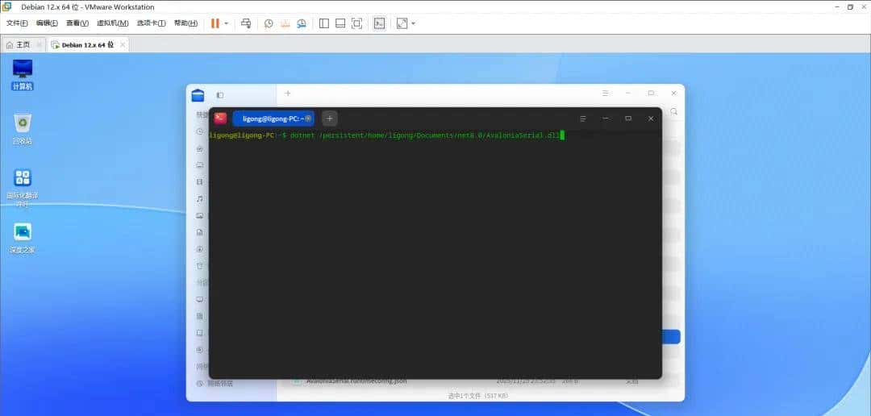Open Videos in file manager sidebar
The image size is (871, 416).
200,181
